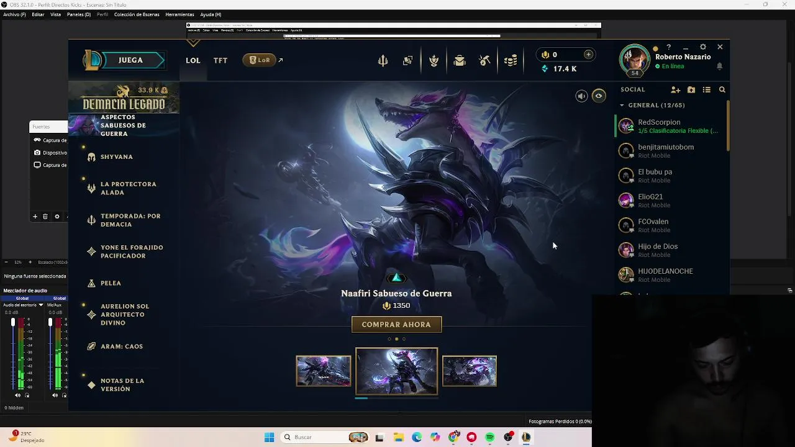Click the plus button to purchase RP

click(589, 54)
